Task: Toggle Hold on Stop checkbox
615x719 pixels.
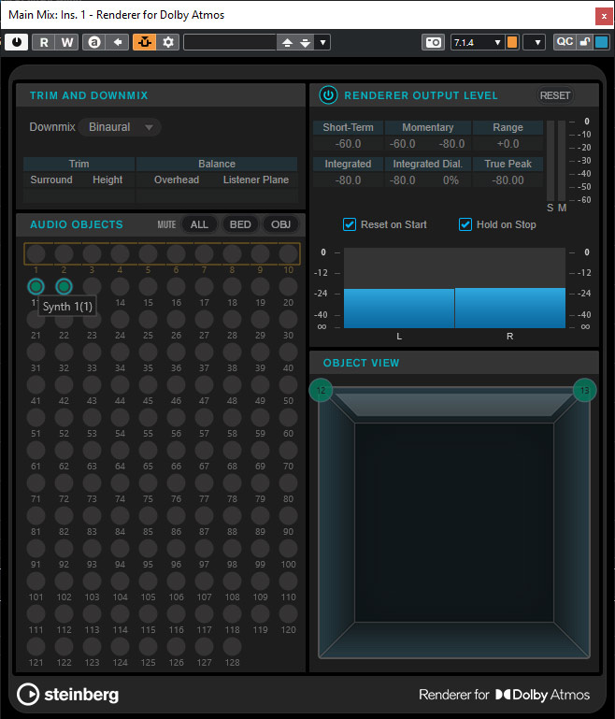Action: point(465,224)
